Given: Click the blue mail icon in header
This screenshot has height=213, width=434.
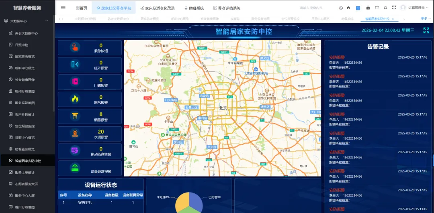Looking at the screenshot, I should (x=358, y=8).
